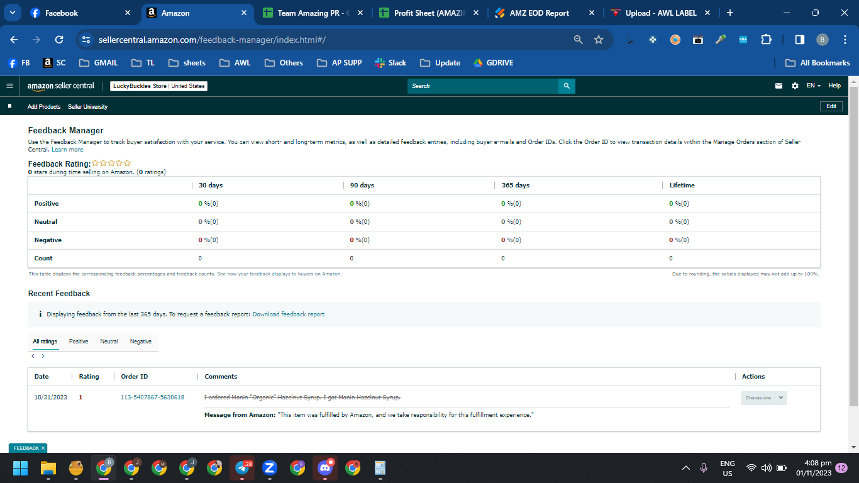Open the Seller Central settings gear
The height and width of the screenshot is (483, 859).
tap(795, 86)
